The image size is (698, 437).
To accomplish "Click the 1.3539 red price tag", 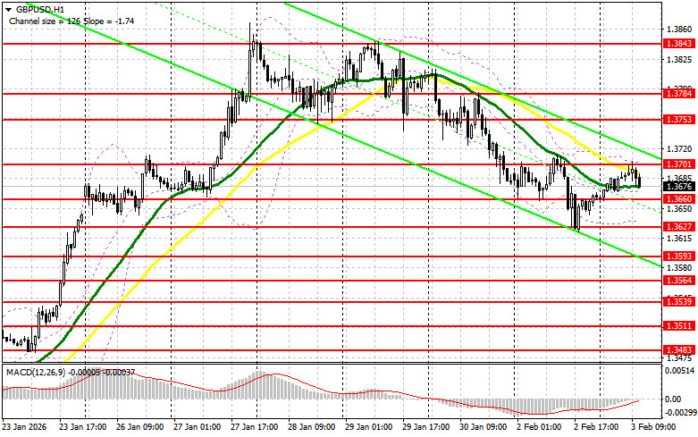I will pyautogui.click(x=678, y=302).
